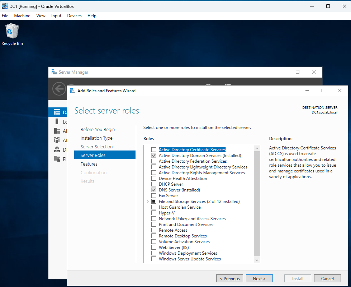Expand the File and Storage Services tree

pyautogui.click(x=148, y=202)
